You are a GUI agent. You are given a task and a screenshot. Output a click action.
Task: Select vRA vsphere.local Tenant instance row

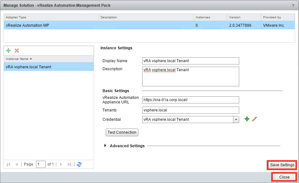48,67
